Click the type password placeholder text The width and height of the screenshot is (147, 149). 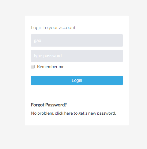48,56
